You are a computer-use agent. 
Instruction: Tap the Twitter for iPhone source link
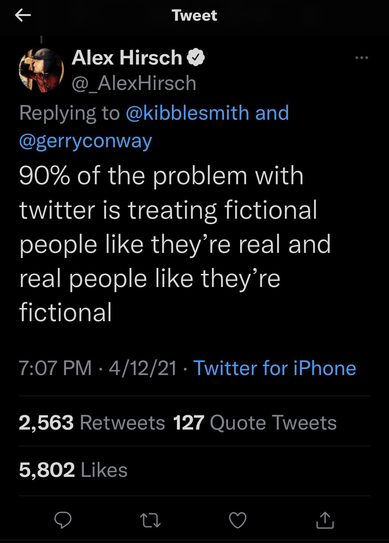[275, 368]
